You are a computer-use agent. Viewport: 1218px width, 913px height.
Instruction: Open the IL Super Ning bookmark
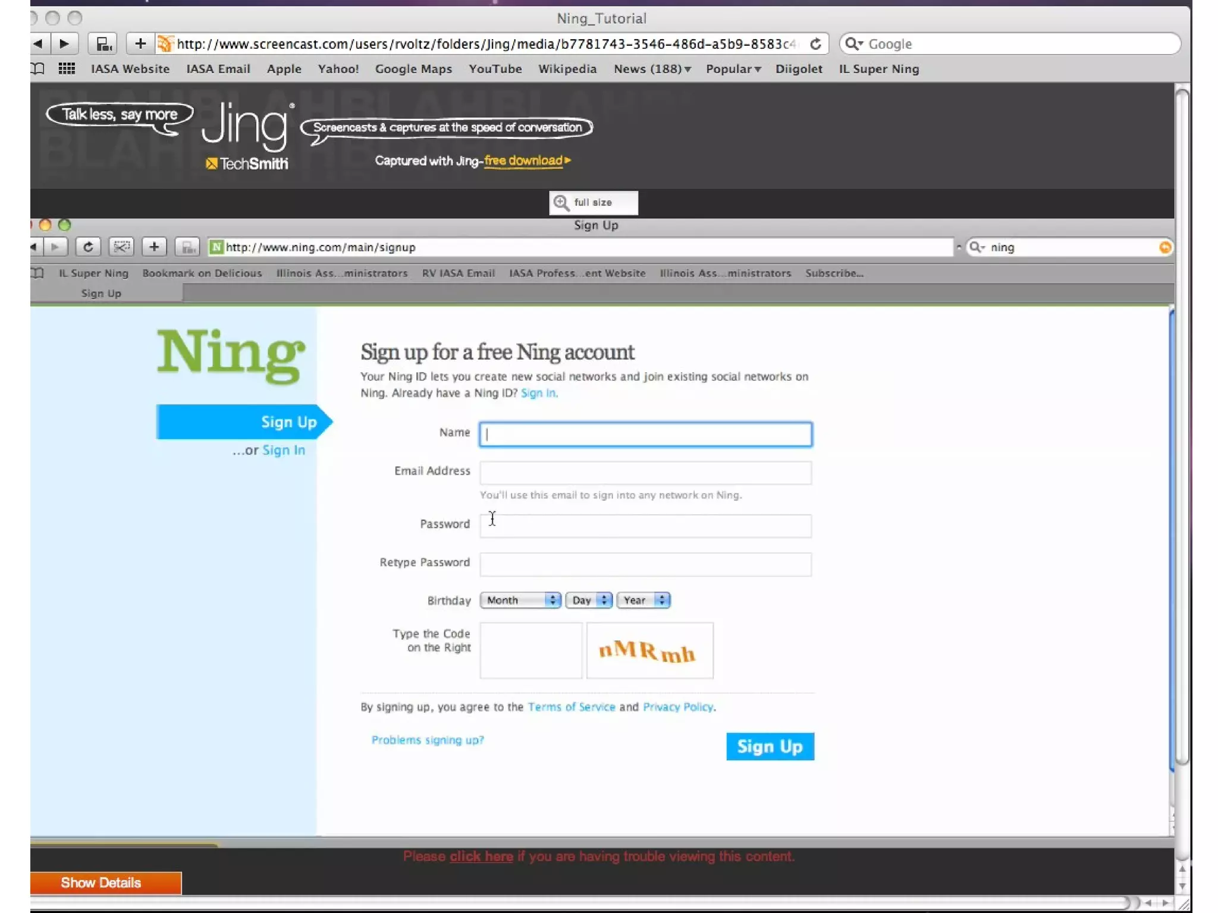(878, 69)
